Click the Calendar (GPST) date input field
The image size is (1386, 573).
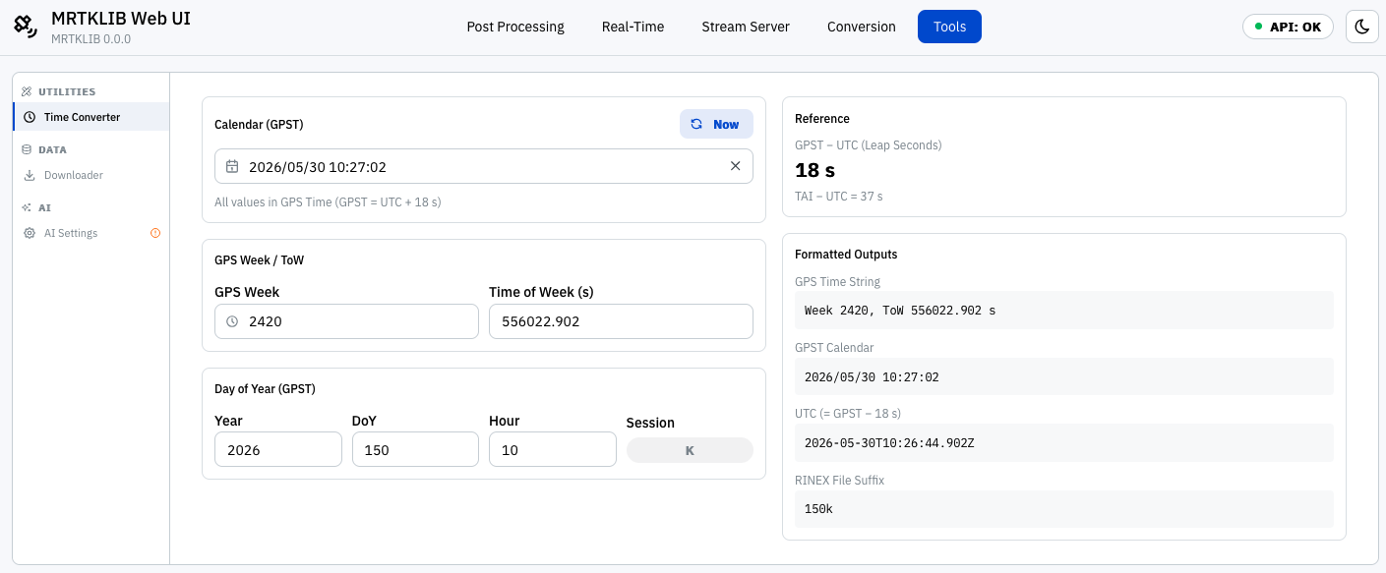tap(484, 166)
